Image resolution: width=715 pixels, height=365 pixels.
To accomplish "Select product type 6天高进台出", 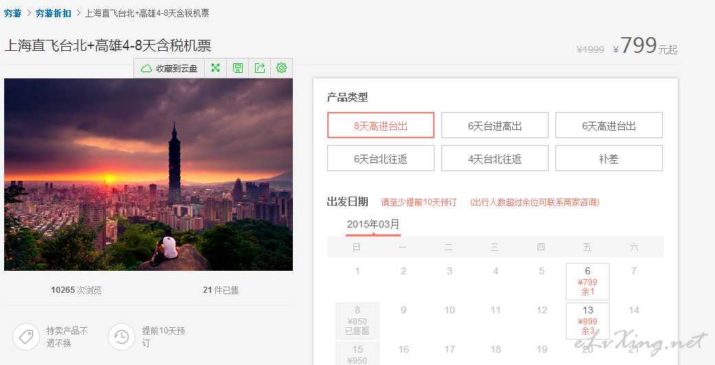I will point(608,125).
